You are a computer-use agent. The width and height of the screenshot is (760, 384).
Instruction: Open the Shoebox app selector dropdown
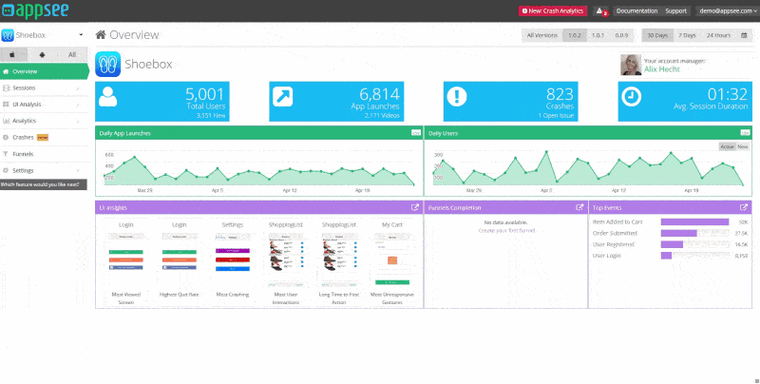tap(44, 35)
